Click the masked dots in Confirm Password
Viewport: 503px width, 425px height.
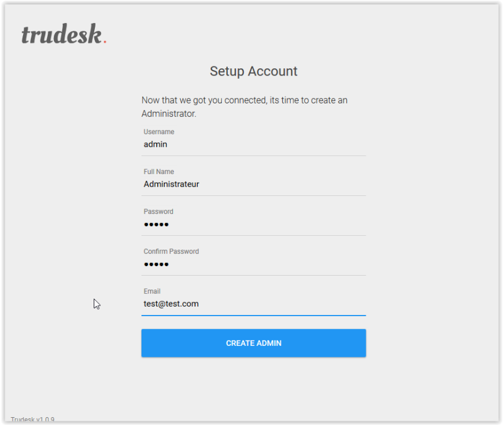156,264
